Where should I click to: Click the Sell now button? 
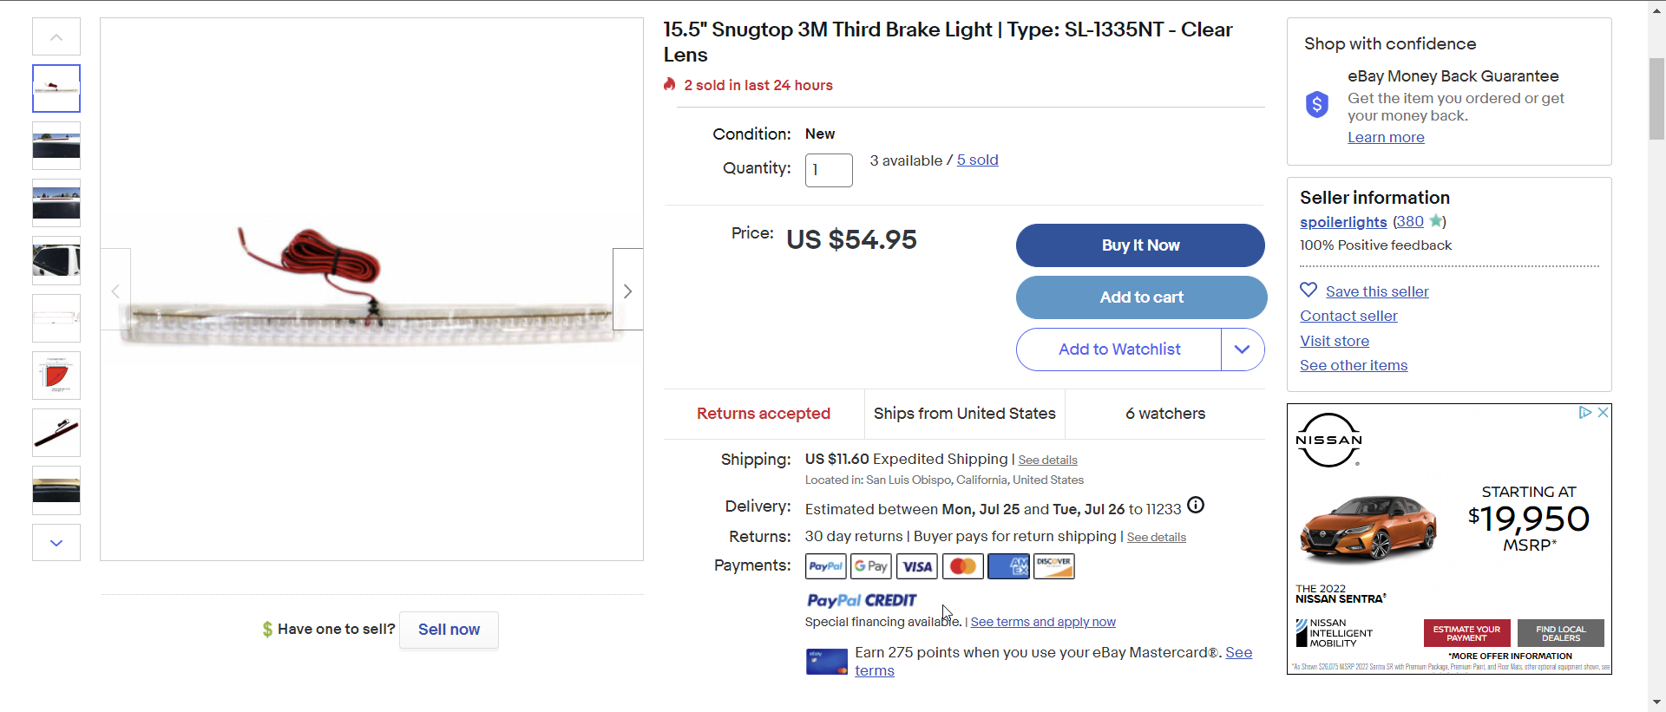449,630
